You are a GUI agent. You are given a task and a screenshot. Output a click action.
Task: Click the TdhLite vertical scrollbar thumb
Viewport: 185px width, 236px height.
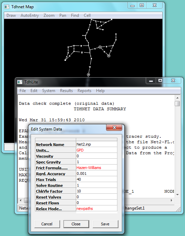click(177, 103)
